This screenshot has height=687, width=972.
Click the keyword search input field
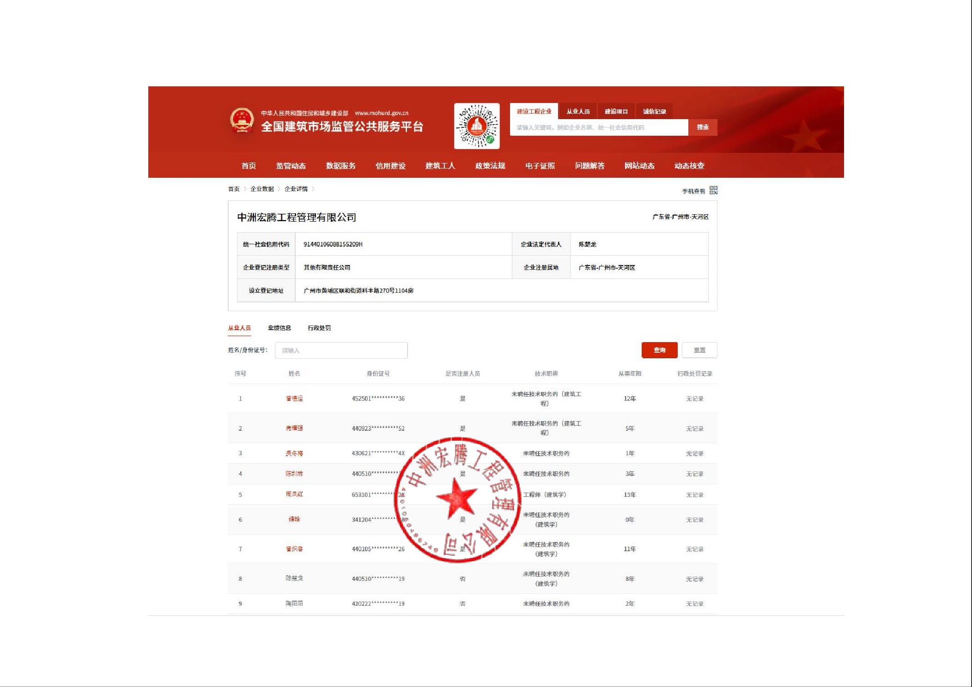pyautogui.click(x=599, y=127)
